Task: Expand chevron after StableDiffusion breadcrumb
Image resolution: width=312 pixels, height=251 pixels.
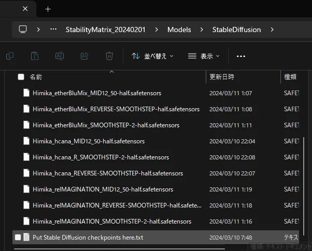Action: pyautogui.click(x=272, y=29)
